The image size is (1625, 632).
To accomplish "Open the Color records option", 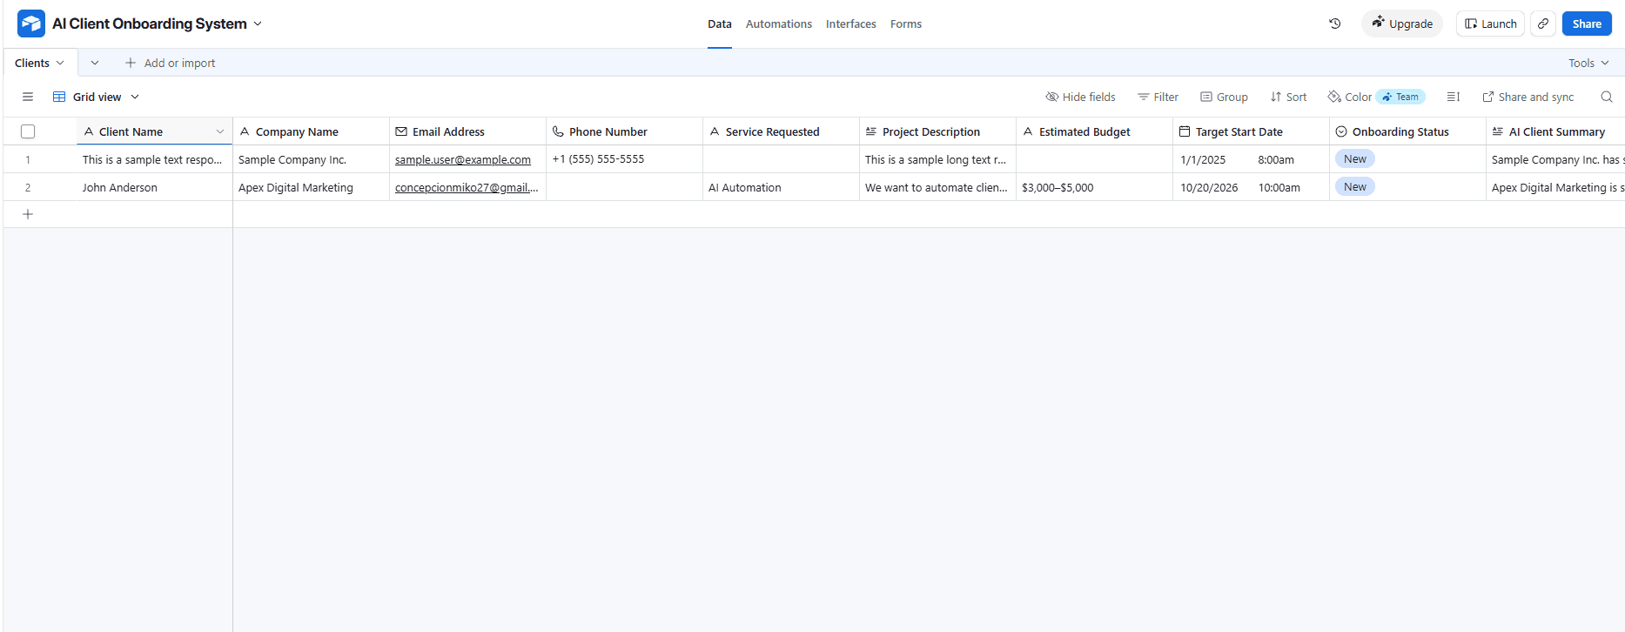I will 1349,97.
